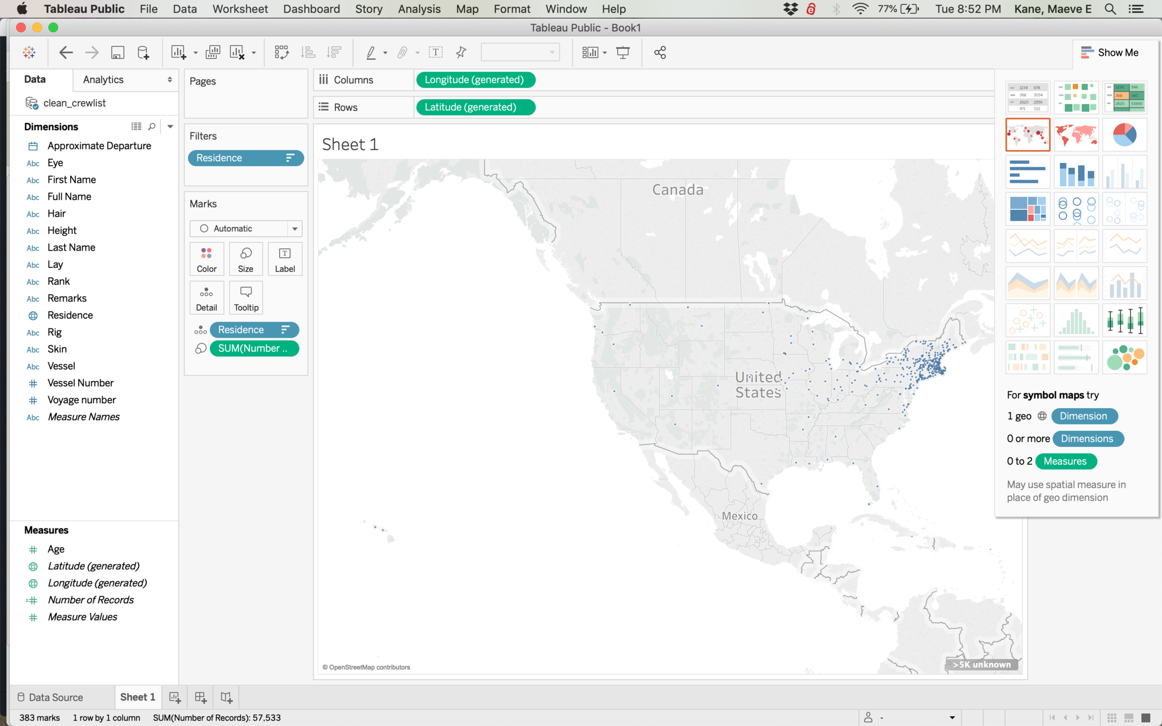Click the Swap Rows and Columns icon
1162x726 pixels.
point(281,52)
